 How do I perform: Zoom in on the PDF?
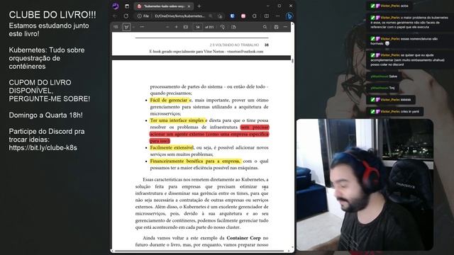pos(176,27)
